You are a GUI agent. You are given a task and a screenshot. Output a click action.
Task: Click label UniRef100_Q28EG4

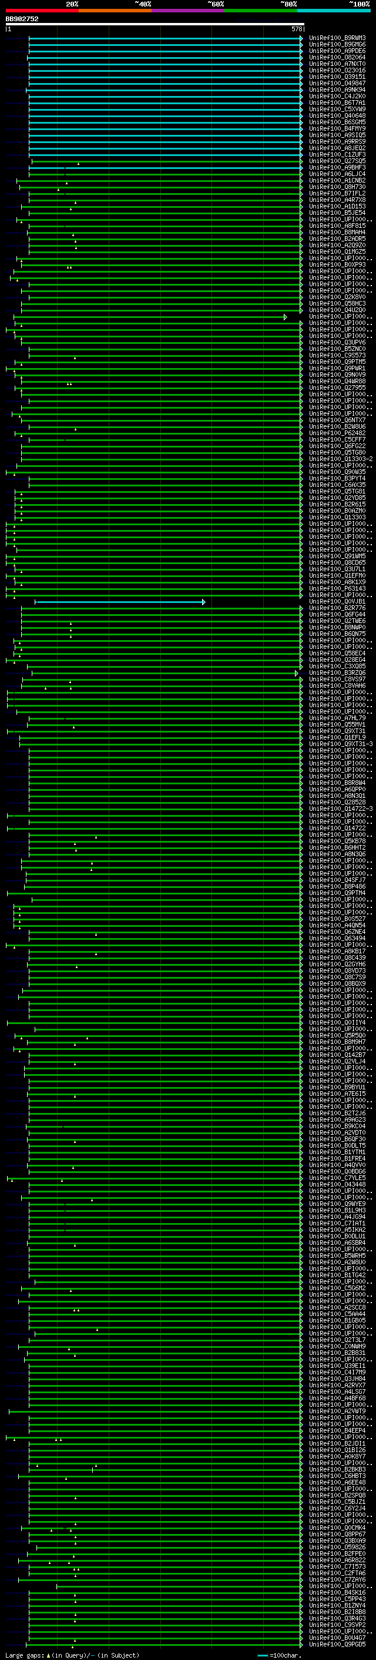point(337,660)
